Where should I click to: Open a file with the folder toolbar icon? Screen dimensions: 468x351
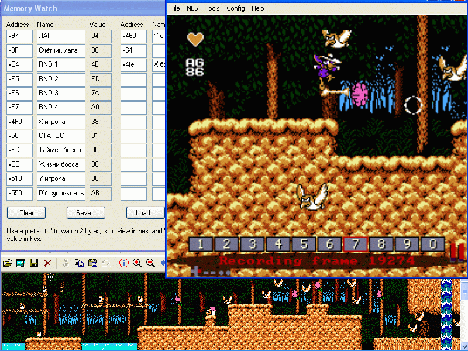[7, 263]
